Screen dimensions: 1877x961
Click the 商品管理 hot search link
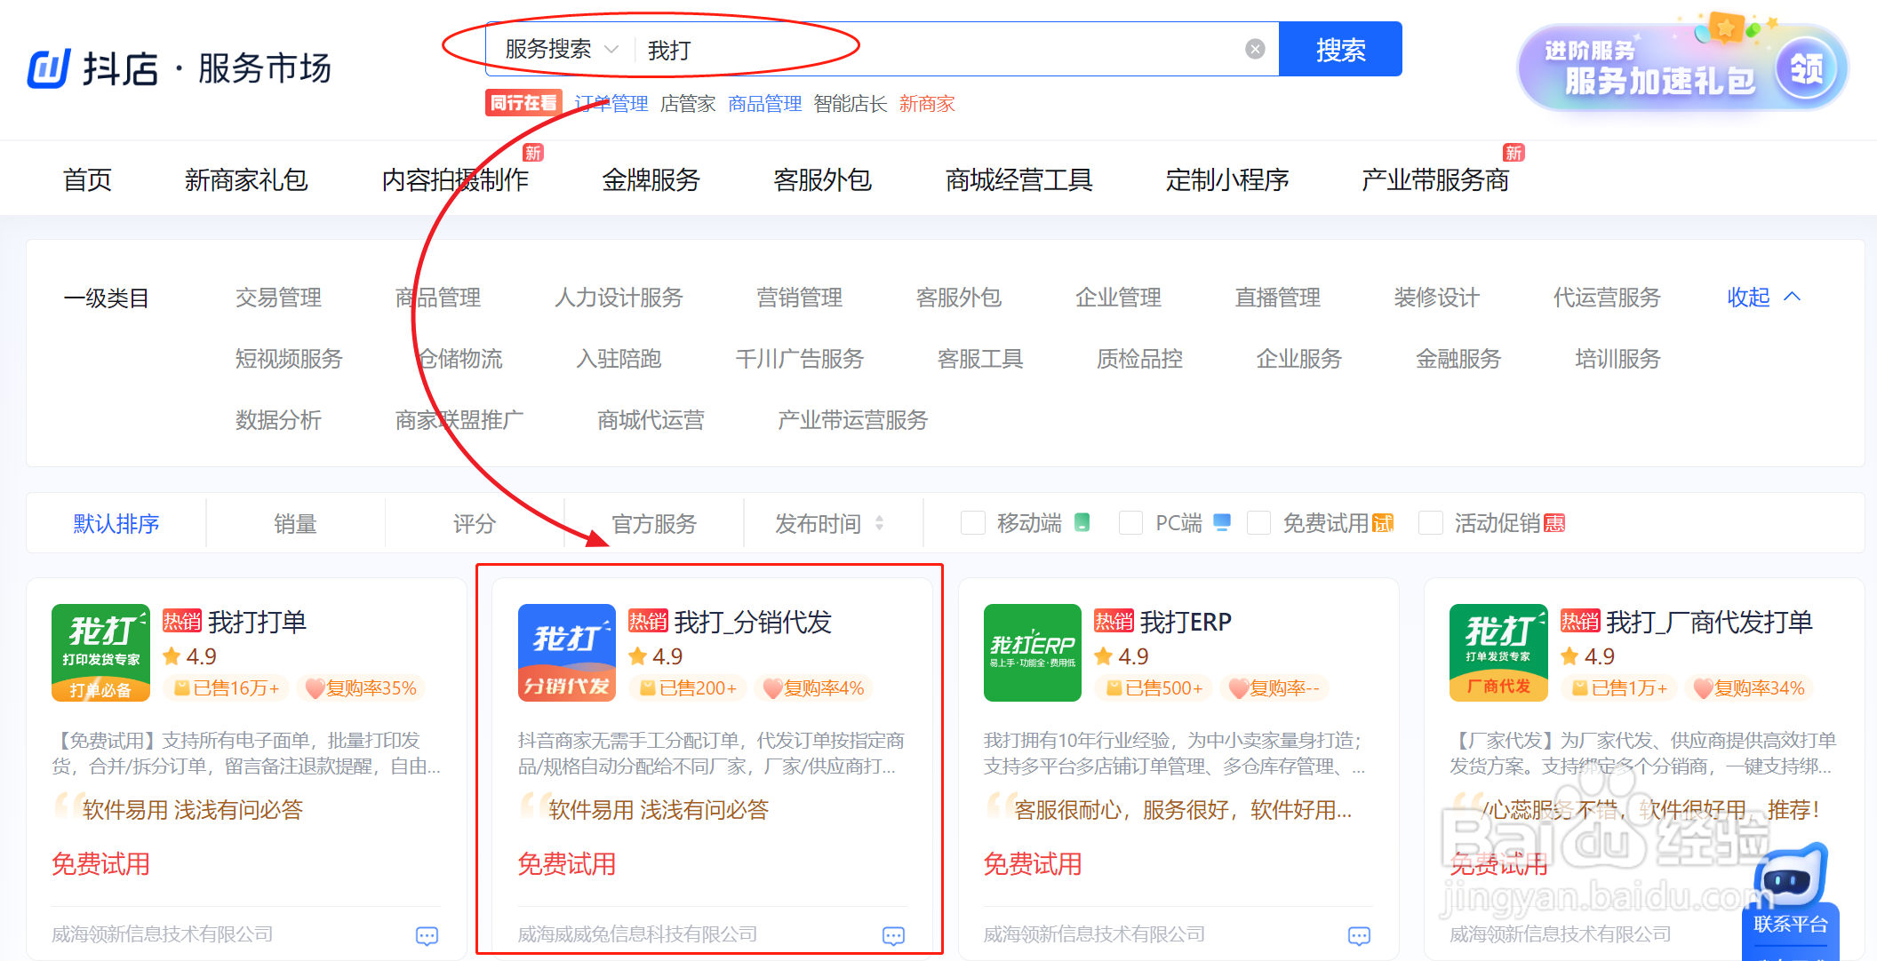765,104
